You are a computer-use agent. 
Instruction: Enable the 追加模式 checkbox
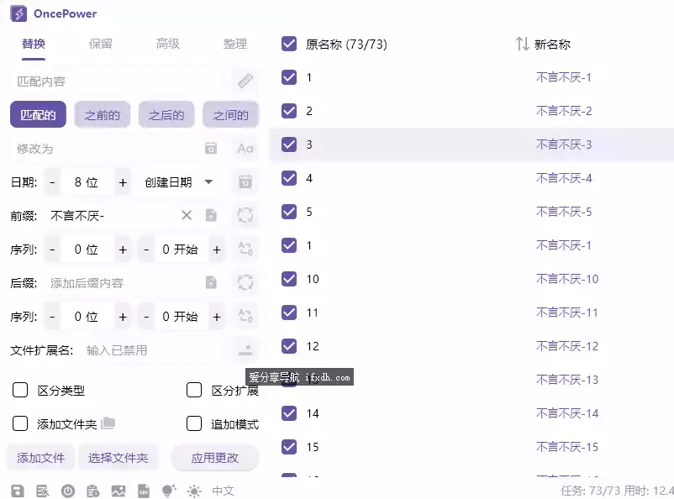pos(194,424)
